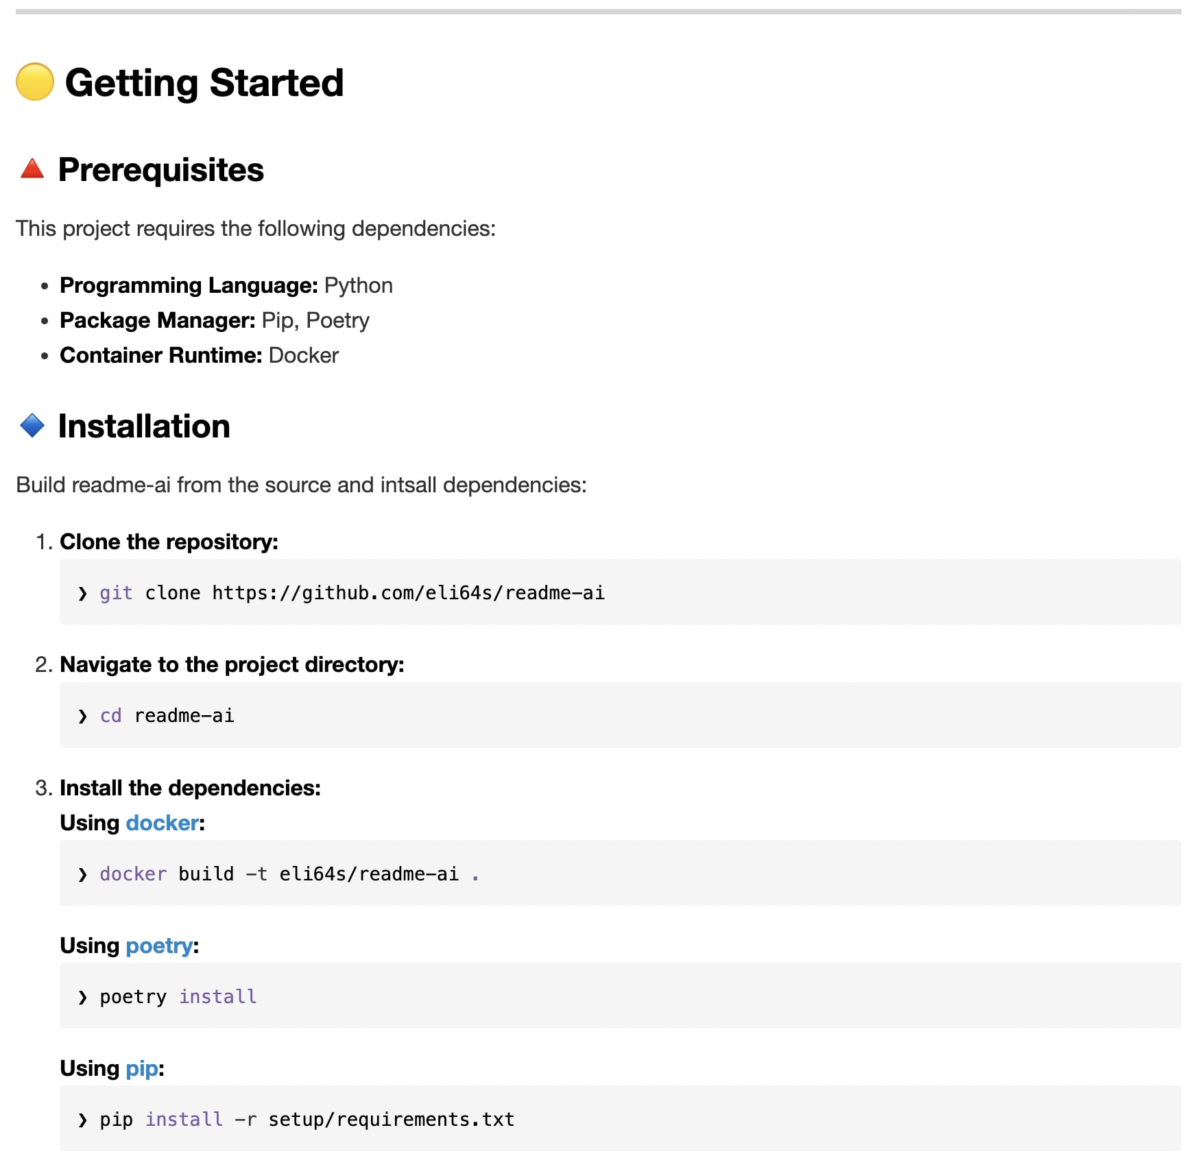Click eli64s/readme-ai in the docker build command
Screen dimensions: 1196x1167
(369, 874)
